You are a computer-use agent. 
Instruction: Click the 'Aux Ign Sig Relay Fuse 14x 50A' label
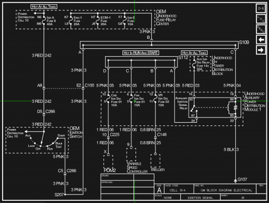[203, 64]
